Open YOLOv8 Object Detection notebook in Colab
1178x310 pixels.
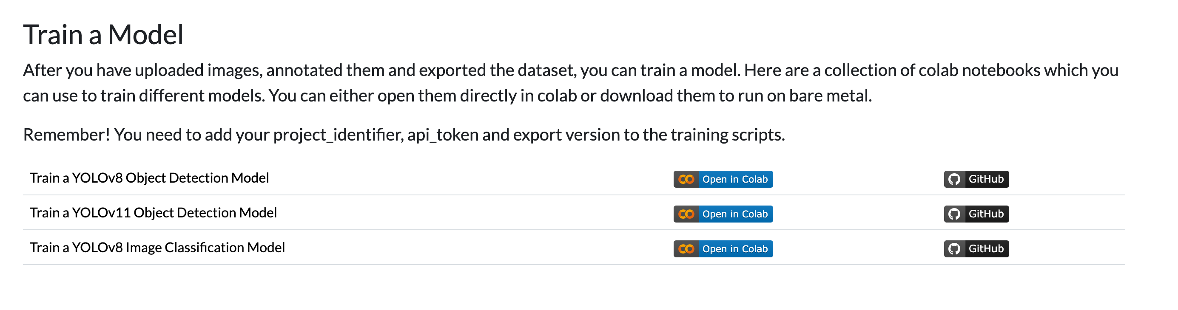pyautogui.click(x=723, y=180)
